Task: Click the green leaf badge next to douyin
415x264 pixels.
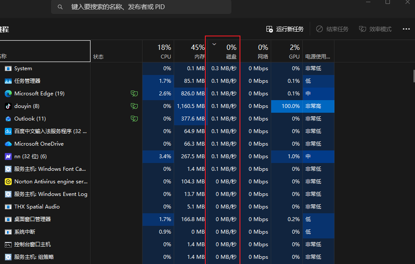Action: click(134, 106)
